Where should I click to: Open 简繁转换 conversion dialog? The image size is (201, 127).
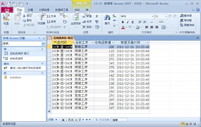point(187,25)
